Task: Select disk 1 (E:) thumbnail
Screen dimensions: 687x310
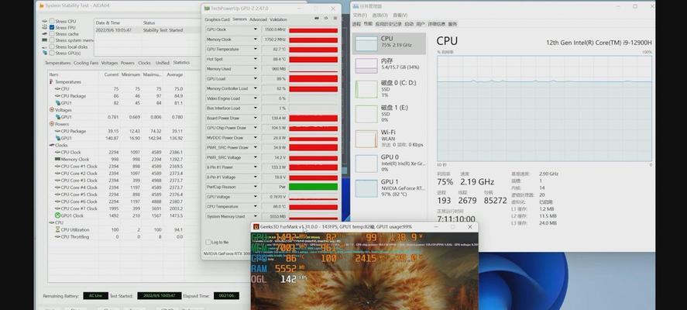Action: 366,114
